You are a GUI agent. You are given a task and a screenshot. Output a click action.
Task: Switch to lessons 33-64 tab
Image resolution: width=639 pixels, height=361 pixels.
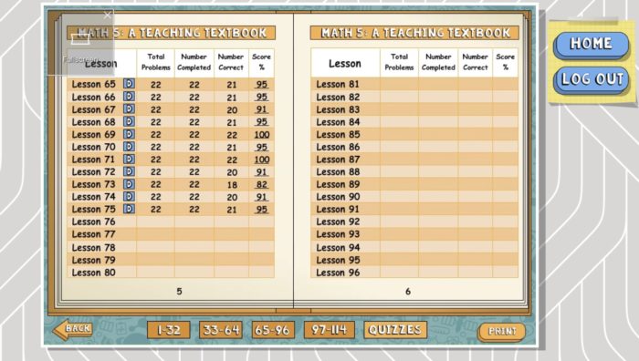(221, 330)
